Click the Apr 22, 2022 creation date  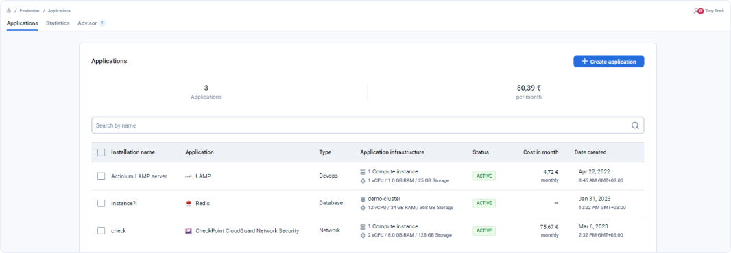click(x=594, y=171)
